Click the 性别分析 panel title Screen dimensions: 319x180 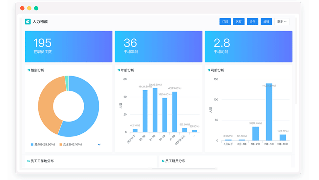pos(37,70)
